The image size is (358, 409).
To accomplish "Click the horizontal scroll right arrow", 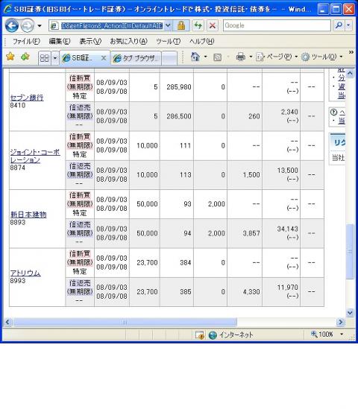I will [x=340, y=322].
